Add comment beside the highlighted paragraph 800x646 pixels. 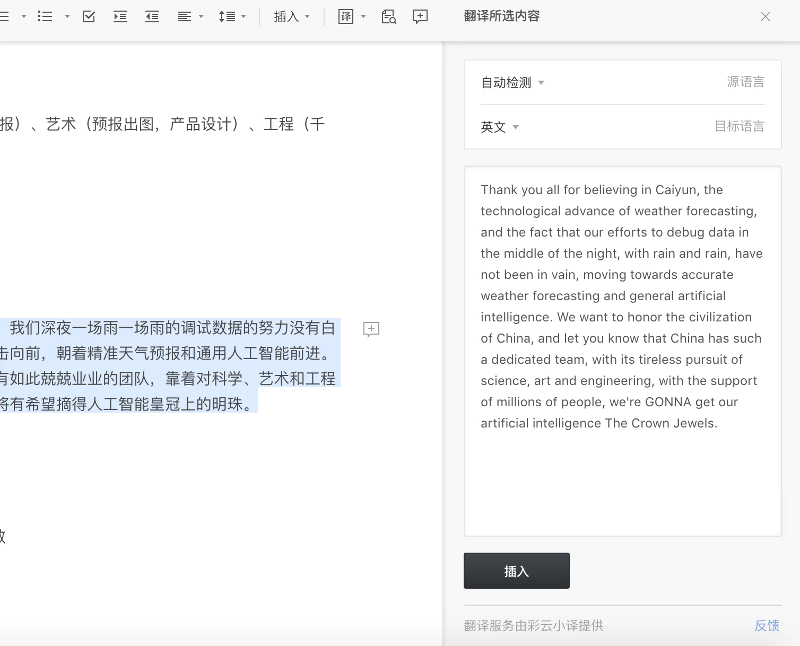(x=371, y=329)
